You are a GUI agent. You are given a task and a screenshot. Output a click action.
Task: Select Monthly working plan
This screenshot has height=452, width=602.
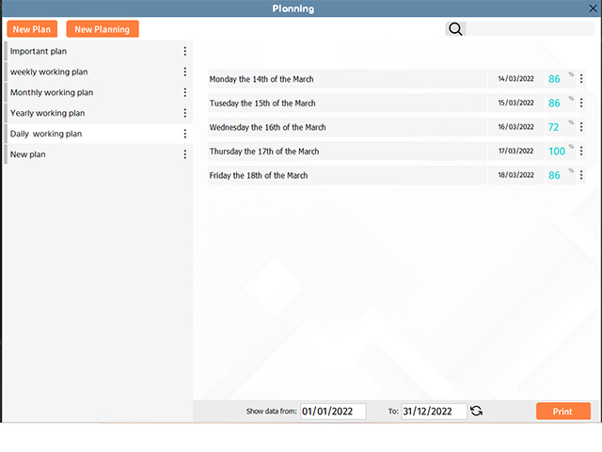point(98,92)
